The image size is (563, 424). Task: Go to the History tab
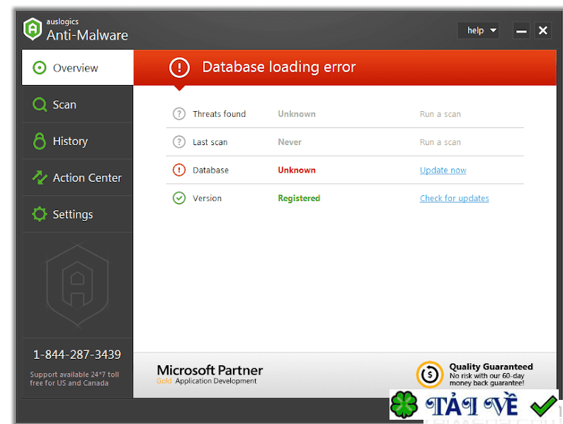(78, 141)
